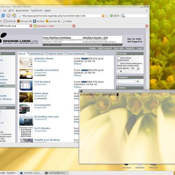Open the address bar history dropdown arrow
This screenshot has height=175, width=175.
[107, 16]
